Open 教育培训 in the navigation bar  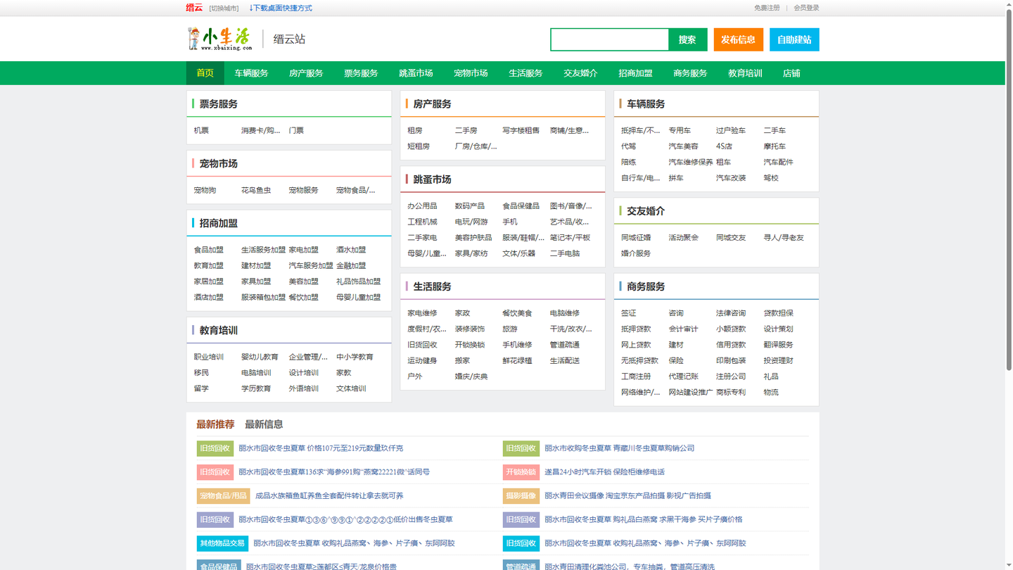(x=745, y=73)
